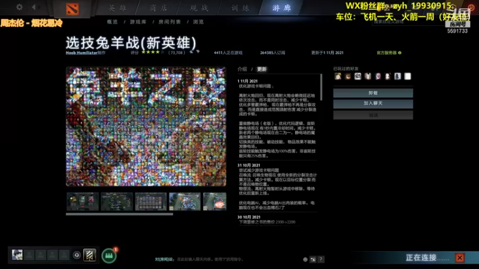479x269 pixels.
Task: Click the round icon beside the party slots
Action: click(x=77, y=255)
